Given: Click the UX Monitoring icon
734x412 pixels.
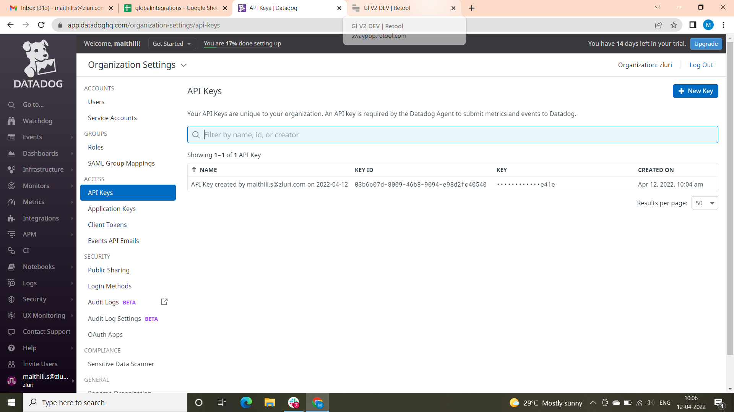Looking at the screenshot, I should 11,315.
